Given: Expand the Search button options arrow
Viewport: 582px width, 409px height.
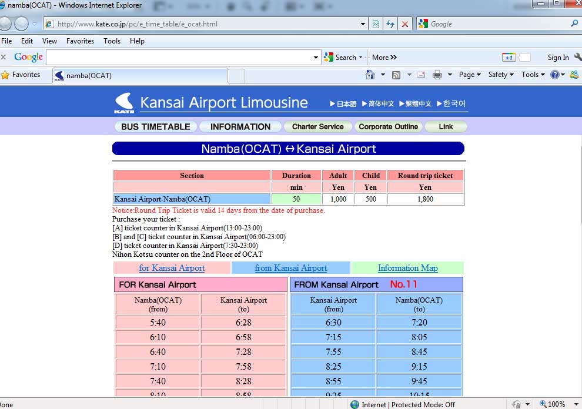Looking at the screenshot, I should pos(360,57).
